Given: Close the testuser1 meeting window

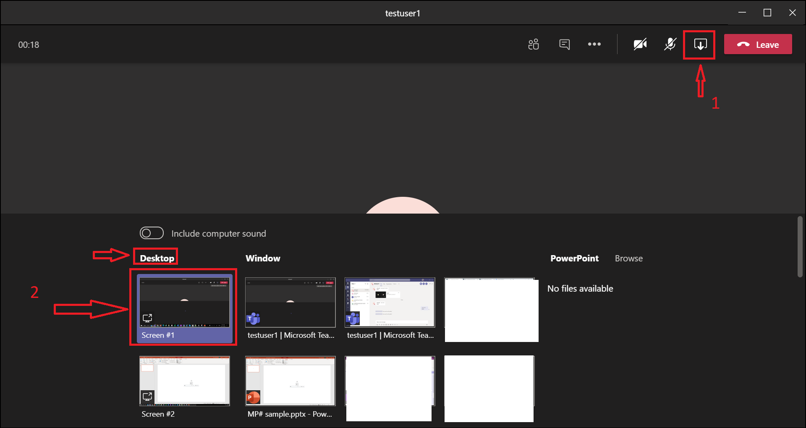Looking at the screenshot, I should [793, 13].
